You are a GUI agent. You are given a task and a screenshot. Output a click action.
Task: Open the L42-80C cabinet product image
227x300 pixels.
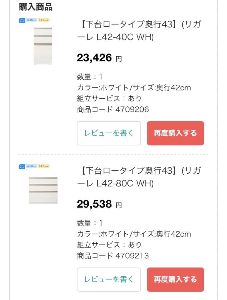(43, 191)
